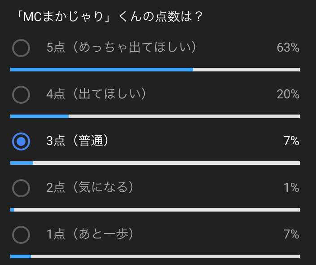316x265 pixels.
Task: Click the progress bar under 2点(気になる)
Action: (x=155, y=210)
